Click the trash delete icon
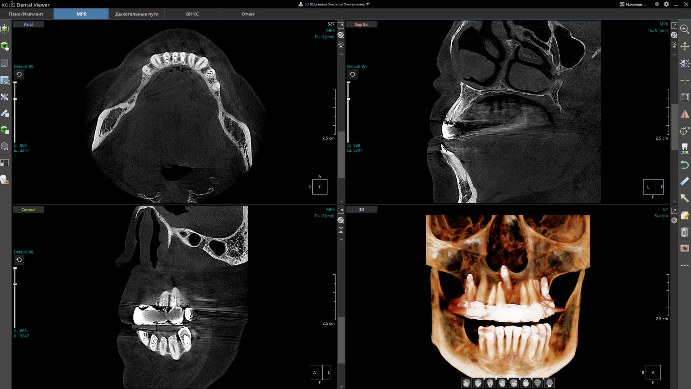 click(684, 232)
